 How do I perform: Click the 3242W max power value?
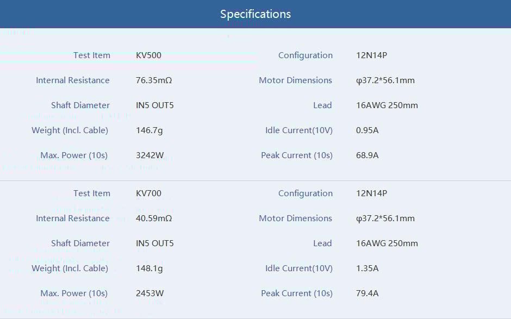click(x=149, y=155)
